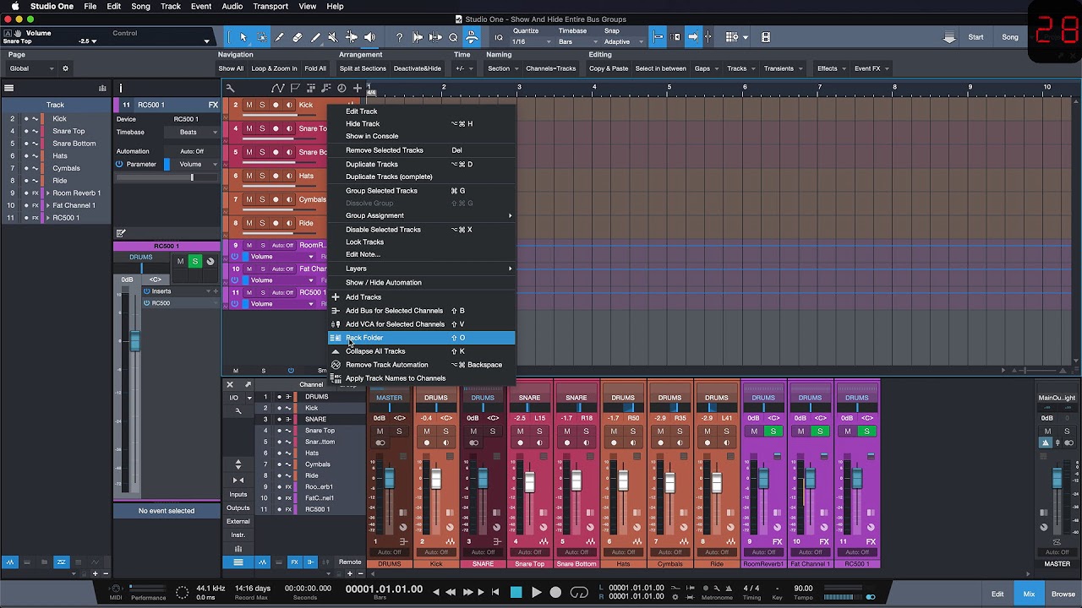Open the Snap Adaptive dropdown

click(x=621, y=41)
